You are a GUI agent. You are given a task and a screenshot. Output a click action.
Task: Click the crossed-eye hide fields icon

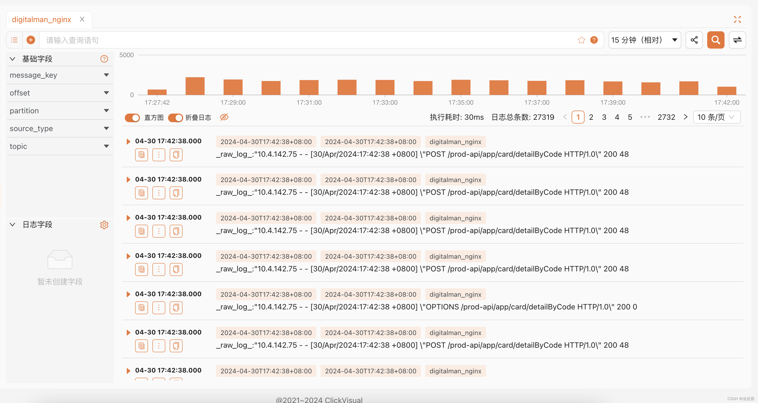(224, 117)
